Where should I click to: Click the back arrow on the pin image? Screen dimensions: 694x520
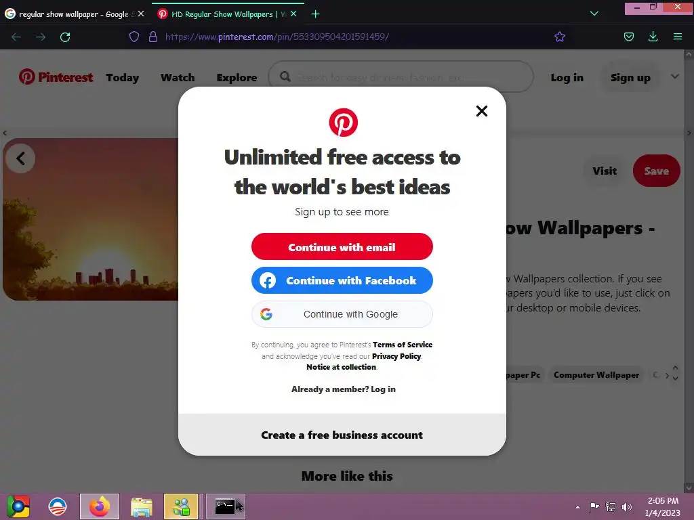tap(20, 158)
